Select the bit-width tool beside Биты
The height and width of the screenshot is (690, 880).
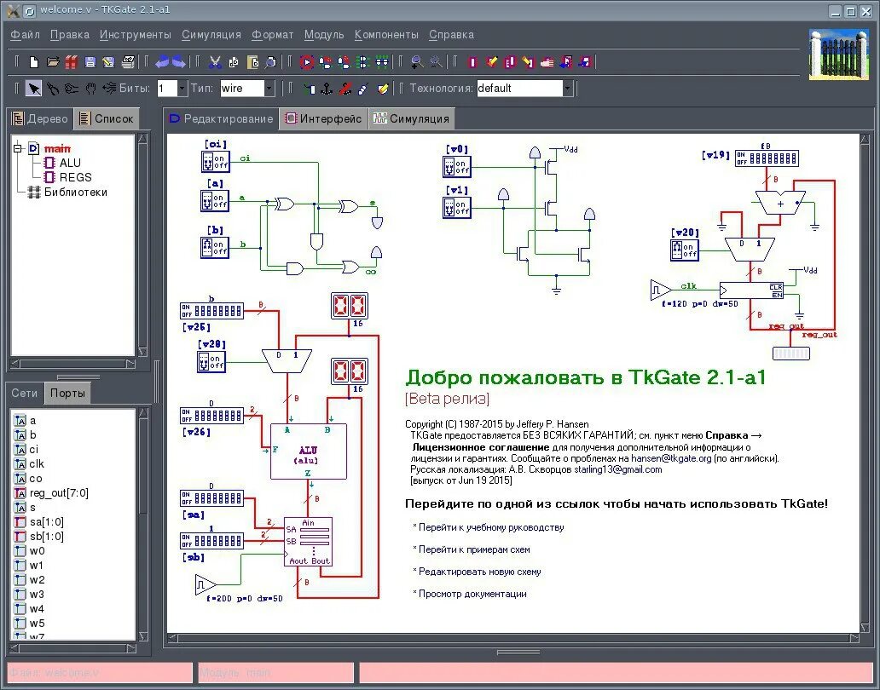[x=109, y=88]
